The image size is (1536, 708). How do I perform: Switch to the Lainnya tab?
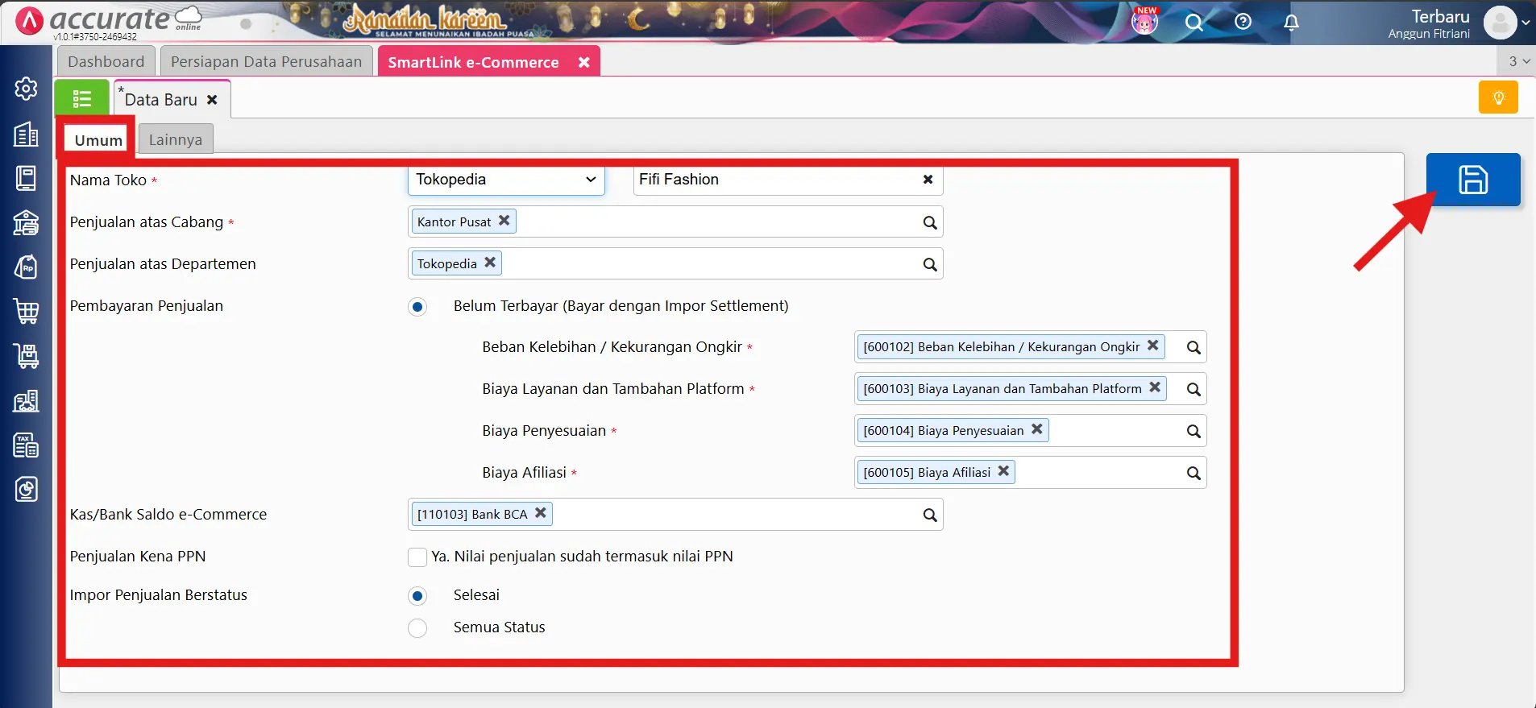175,139
